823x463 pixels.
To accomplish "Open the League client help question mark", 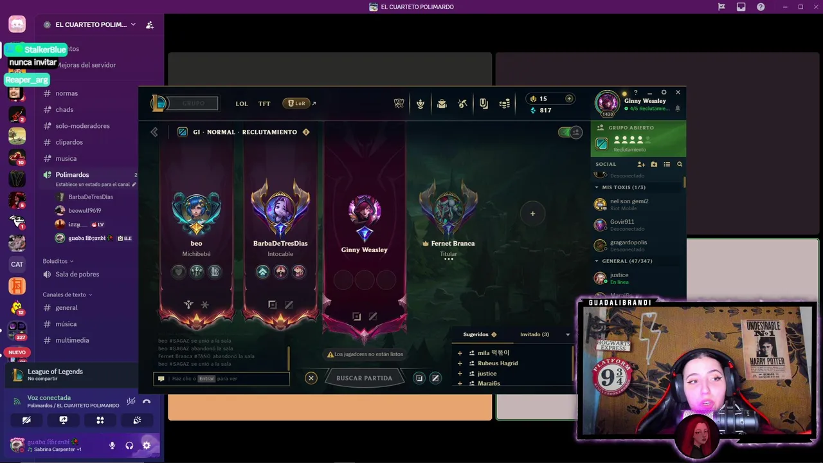I will pos(636,92).
